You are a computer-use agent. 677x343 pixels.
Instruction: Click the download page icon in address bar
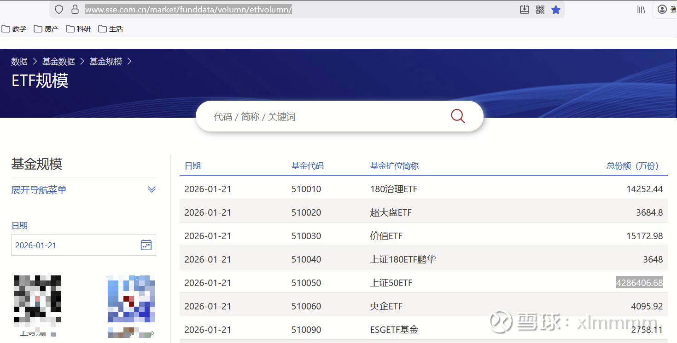click(524, 10)
